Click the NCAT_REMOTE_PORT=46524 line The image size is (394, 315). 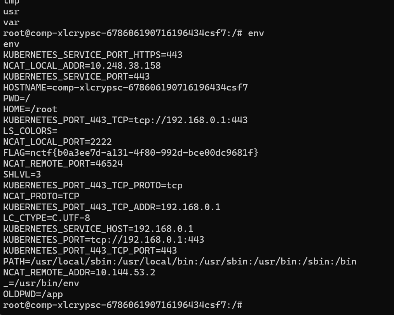63,164
